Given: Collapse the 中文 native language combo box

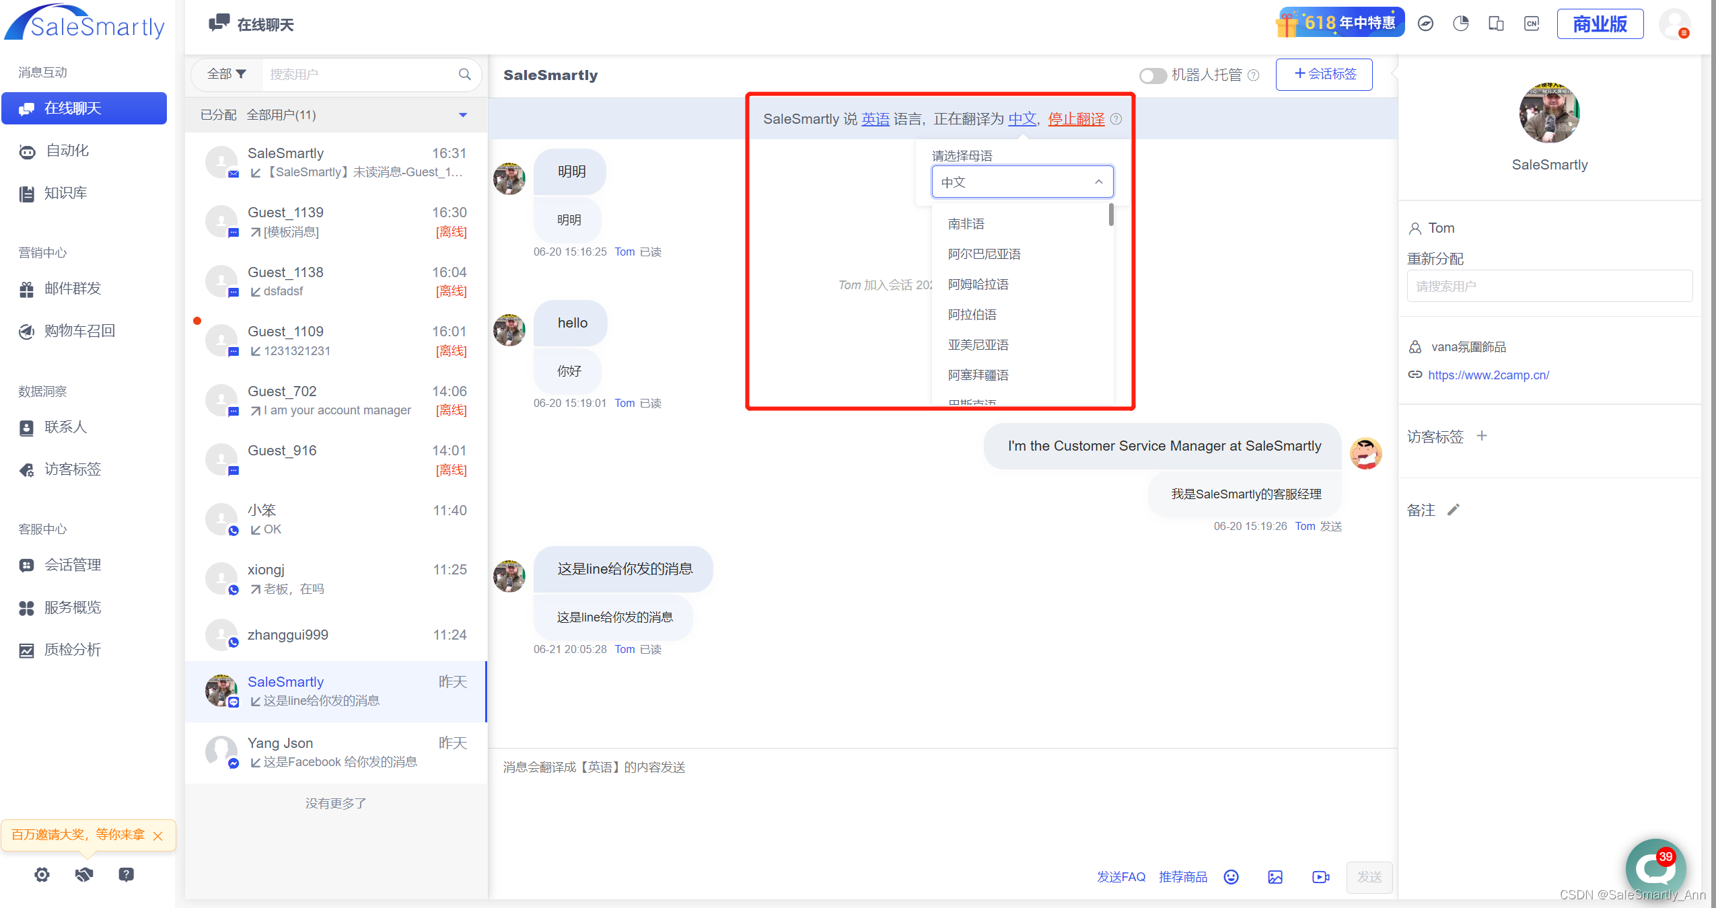Looking at the screenshot, I should point(1022,182).
